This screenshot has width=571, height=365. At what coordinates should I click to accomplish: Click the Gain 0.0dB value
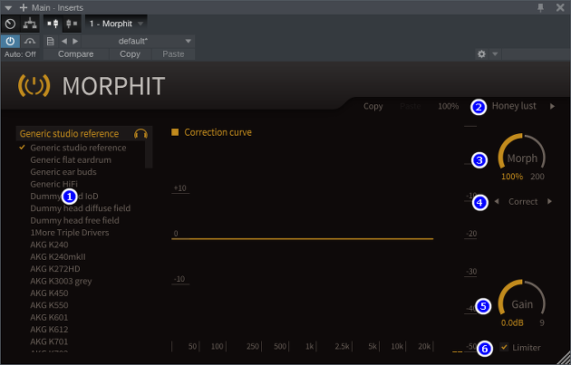click(x=512, y=322)
